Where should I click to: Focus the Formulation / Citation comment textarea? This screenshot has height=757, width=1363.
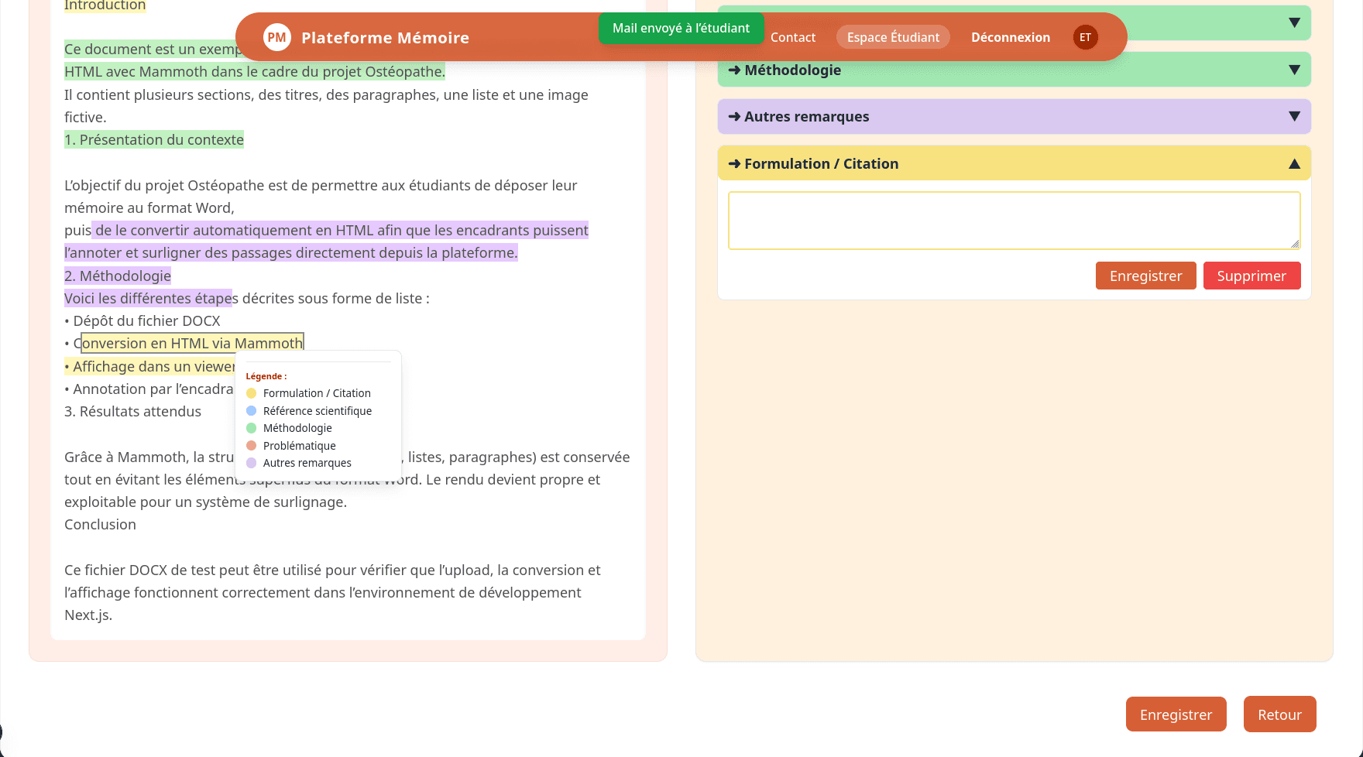click(x=1014, y=221)
